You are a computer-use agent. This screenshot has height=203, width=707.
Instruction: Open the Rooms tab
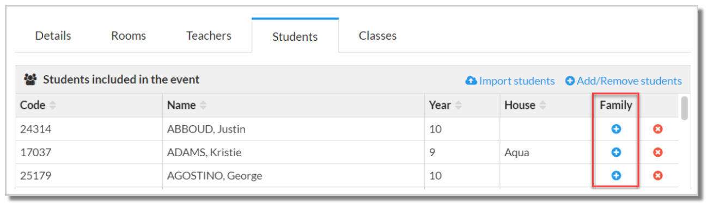(129, 36)
